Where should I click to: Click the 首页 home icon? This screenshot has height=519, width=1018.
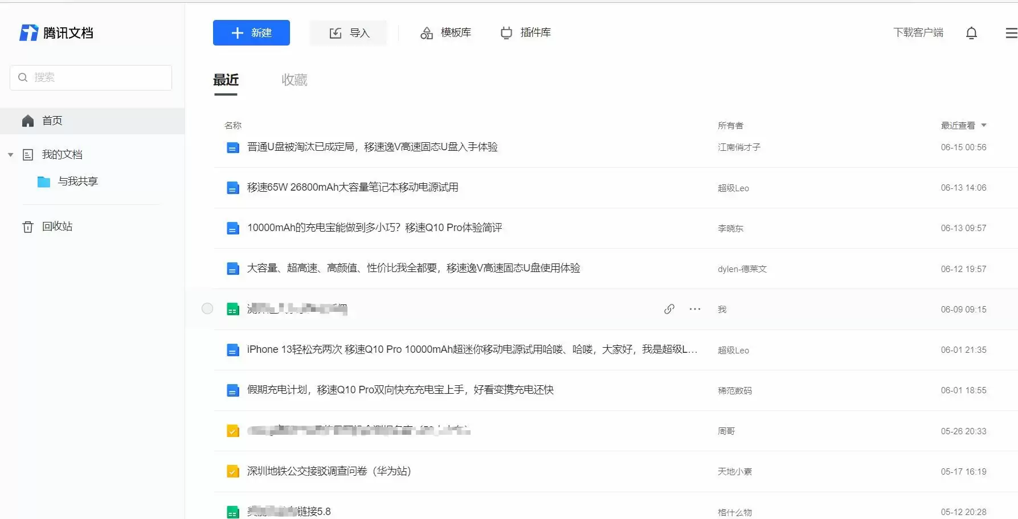[27, 120]
